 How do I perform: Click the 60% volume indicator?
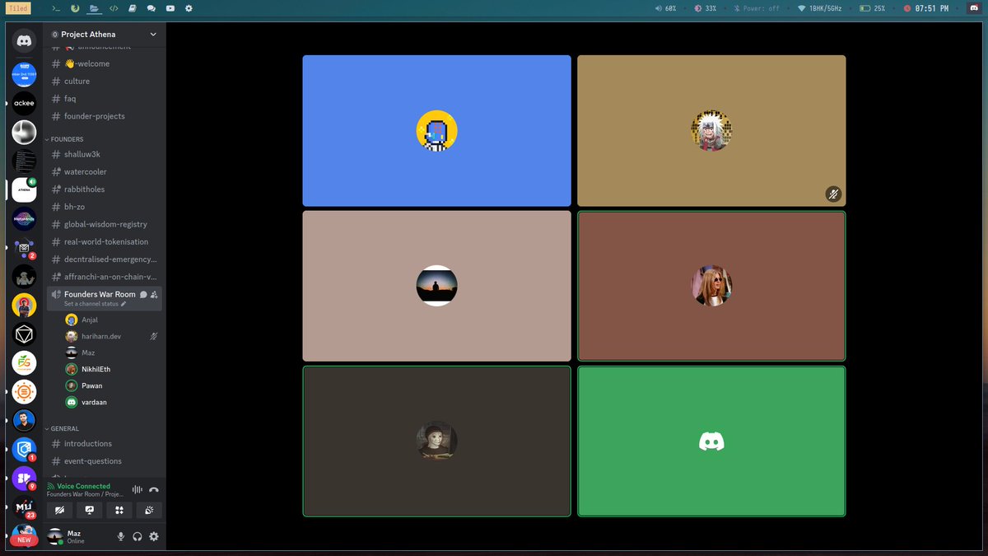tap(665, 8)
